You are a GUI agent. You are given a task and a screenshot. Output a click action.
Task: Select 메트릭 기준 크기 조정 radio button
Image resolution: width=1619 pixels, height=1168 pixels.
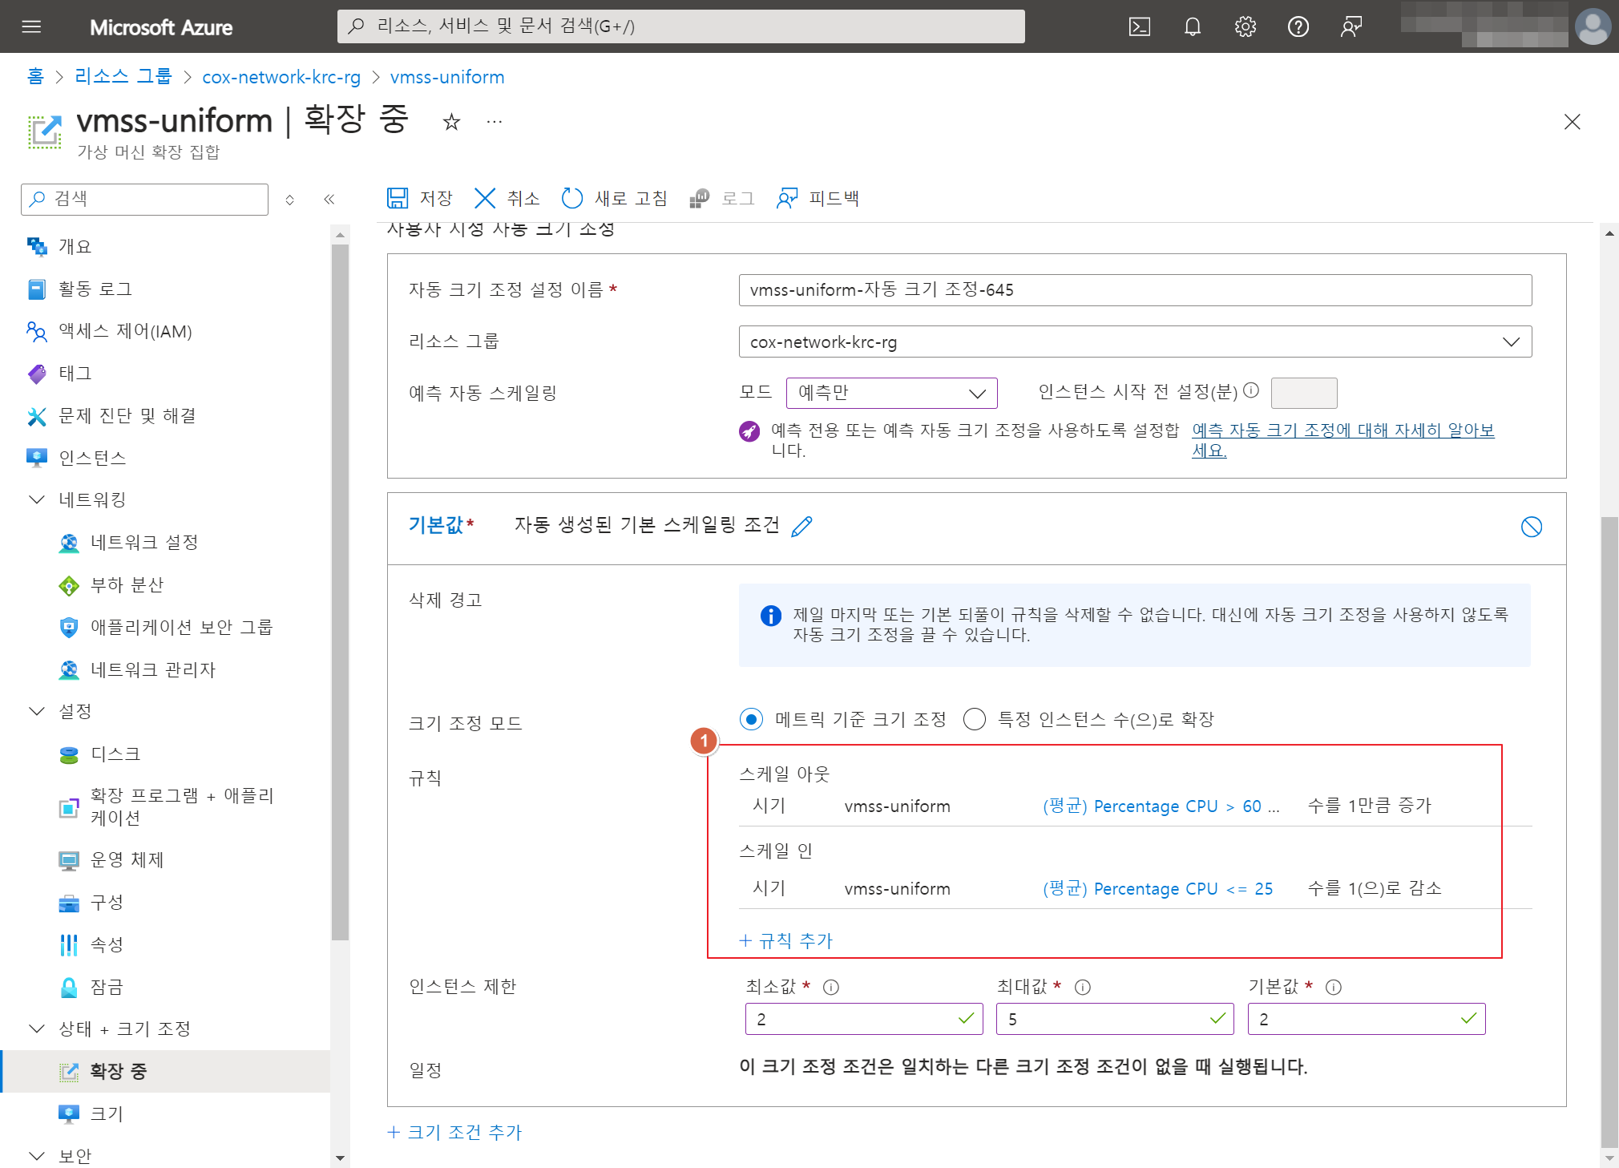click(751, 719)
